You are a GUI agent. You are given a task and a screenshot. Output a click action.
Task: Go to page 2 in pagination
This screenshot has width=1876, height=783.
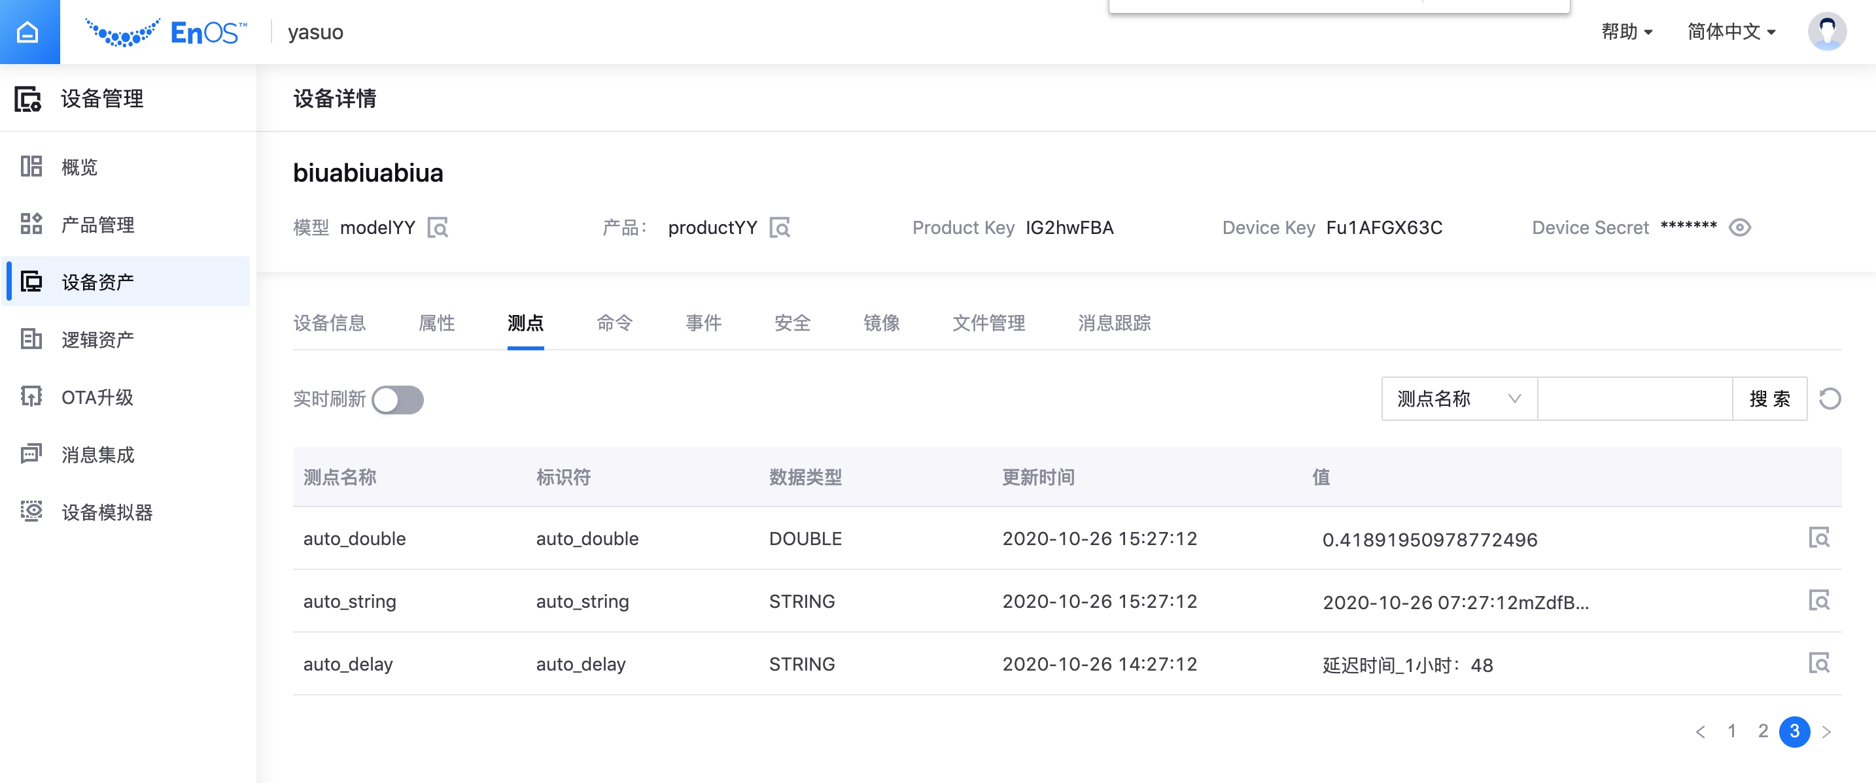click(1762, 731)
